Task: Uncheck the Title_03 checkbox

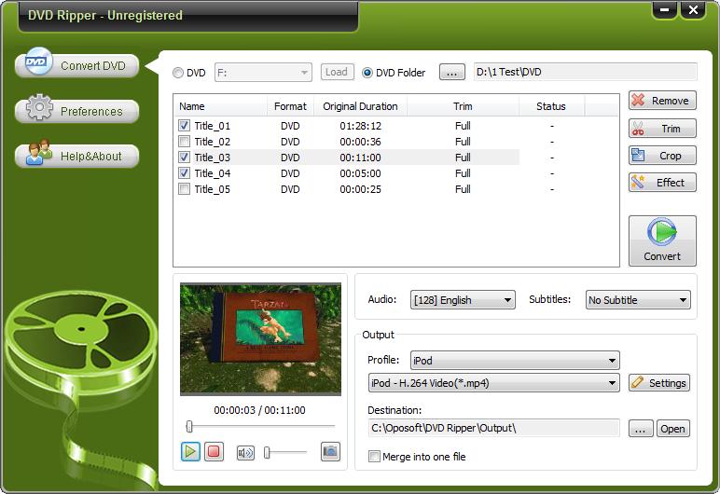Action: [x=184, y=158]
